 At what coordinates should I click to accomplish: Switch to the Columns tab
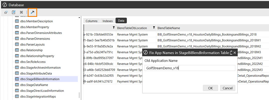(x=92, y=21)
